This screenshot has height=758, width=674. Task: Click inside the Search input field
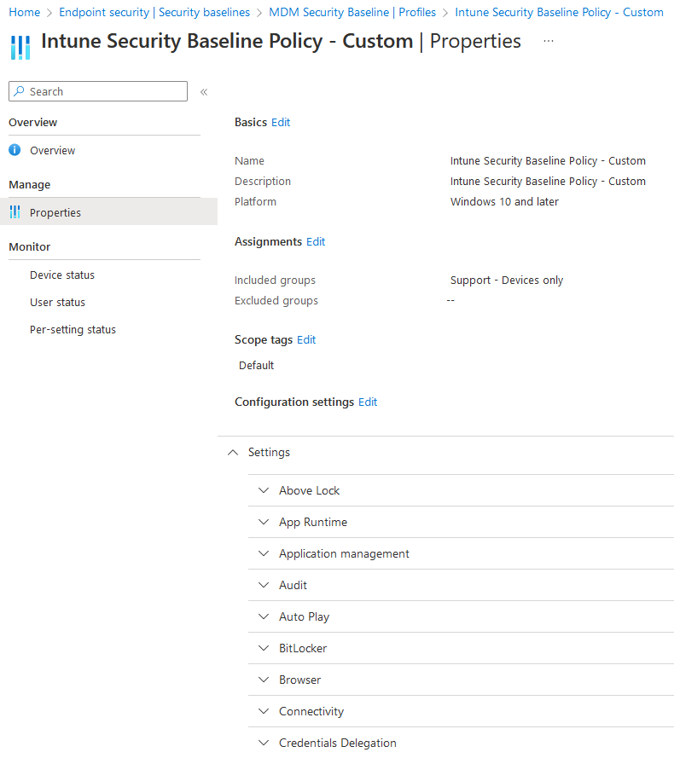pos(98,91)
